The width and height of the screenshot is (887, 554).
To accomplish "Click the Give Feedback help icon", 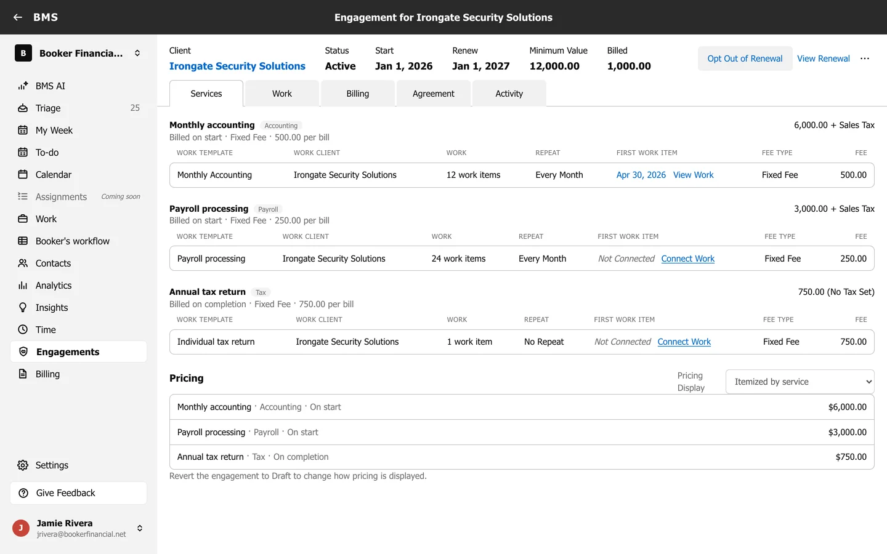I will (23, 493).
